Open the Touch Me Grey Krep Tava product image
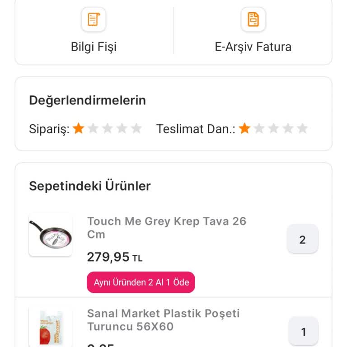347x347 pixels. [x=51, y=235]
